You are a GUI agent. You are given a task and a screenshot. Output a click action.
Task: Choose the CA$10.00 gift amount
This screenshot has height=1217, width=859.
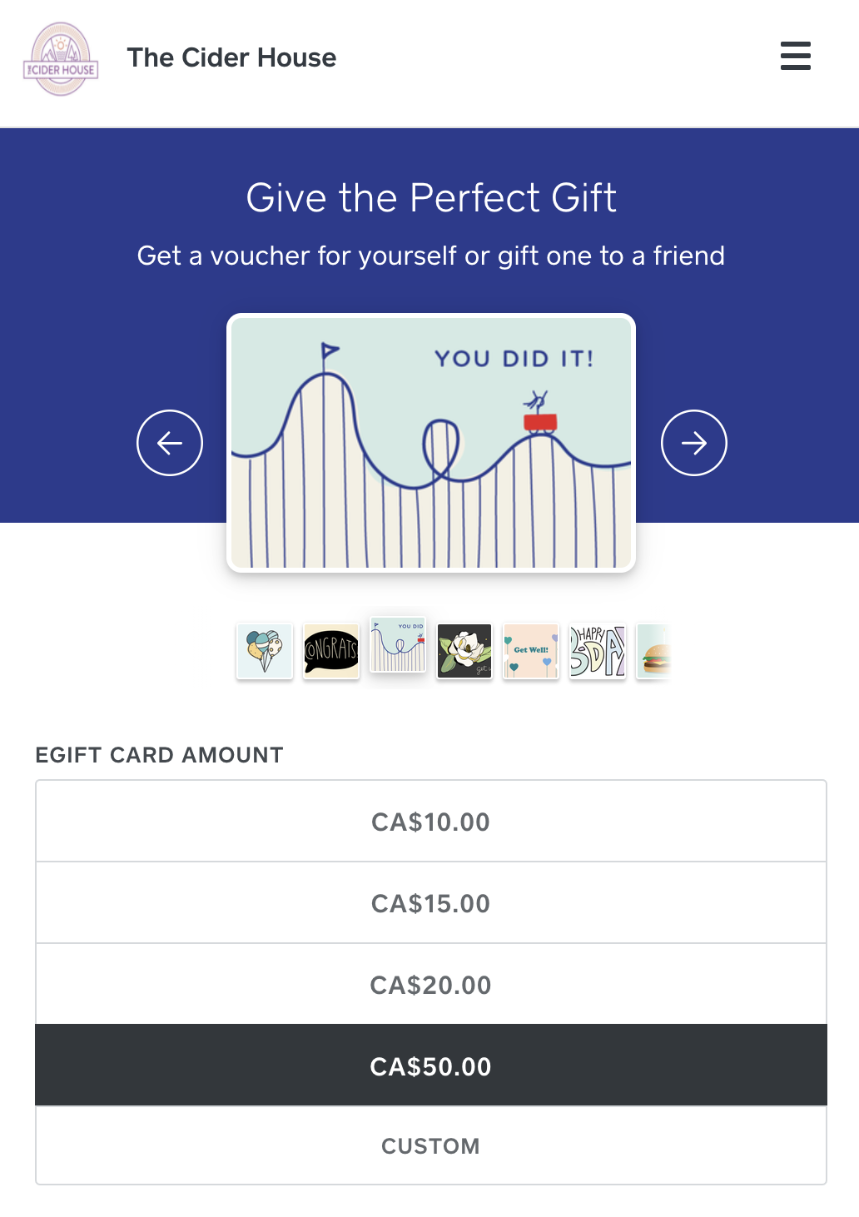430,822
